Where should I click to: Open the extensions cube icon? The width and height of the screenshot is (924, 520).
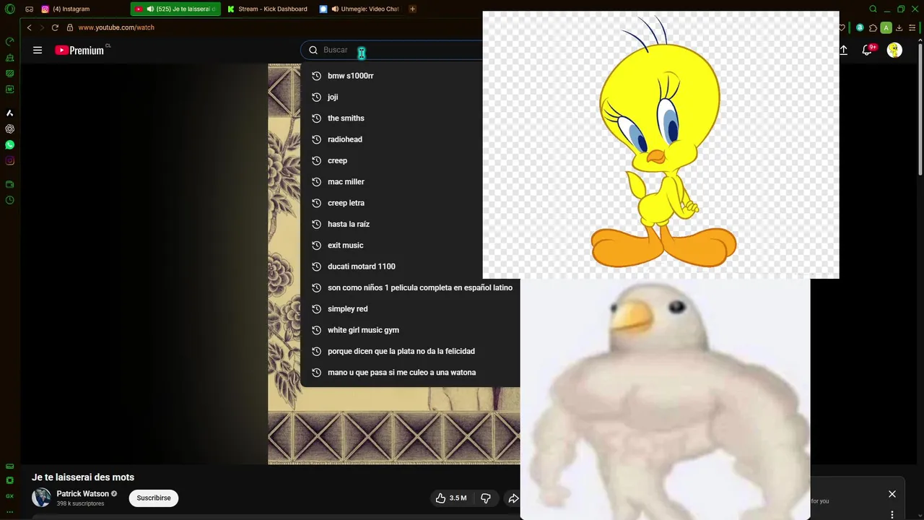(873, 27)
